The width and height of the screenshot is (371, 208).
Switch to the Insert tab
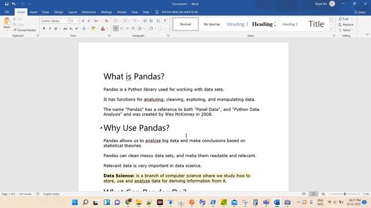click(x=34, y=12)
